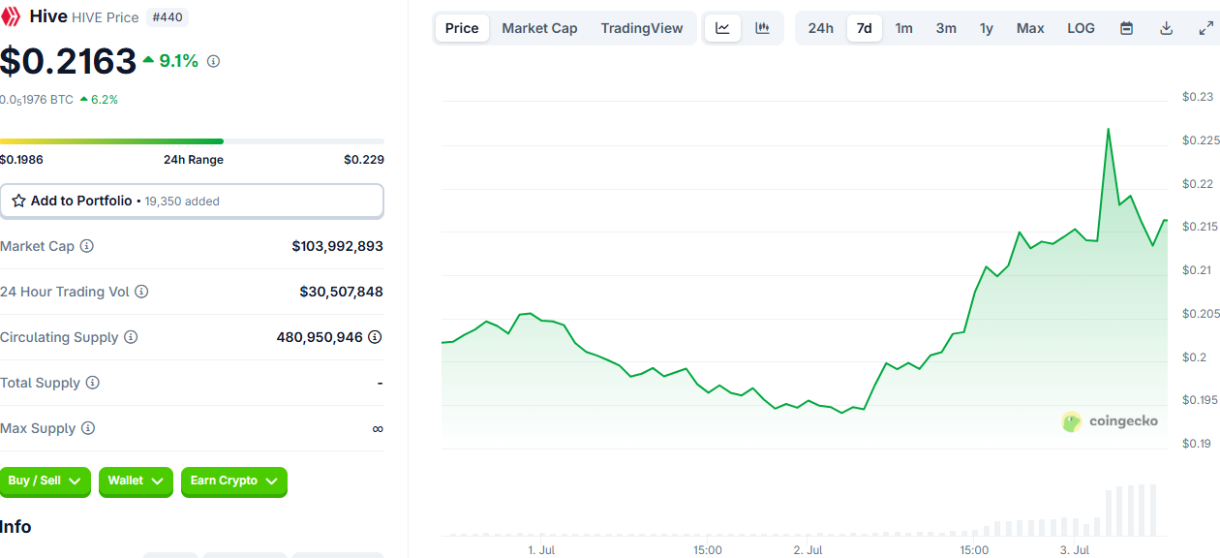Show Circulating Supply info tooltip
The image size is (1220, 558).
click(x=131, y=337)
